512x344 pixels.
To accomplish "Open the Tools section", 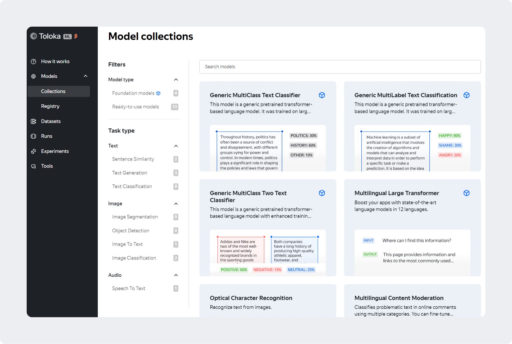I will click(47, 166).
